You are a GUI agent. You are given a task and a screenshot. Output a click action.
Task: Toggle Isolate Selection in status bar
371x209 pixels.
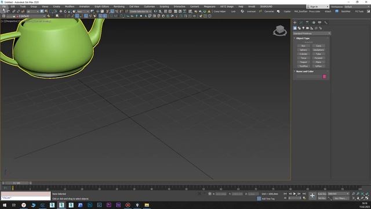pos(199,193)
